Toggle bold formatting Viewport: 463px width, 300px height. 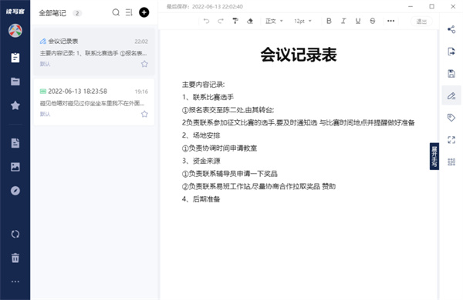[x=329, y=21]
